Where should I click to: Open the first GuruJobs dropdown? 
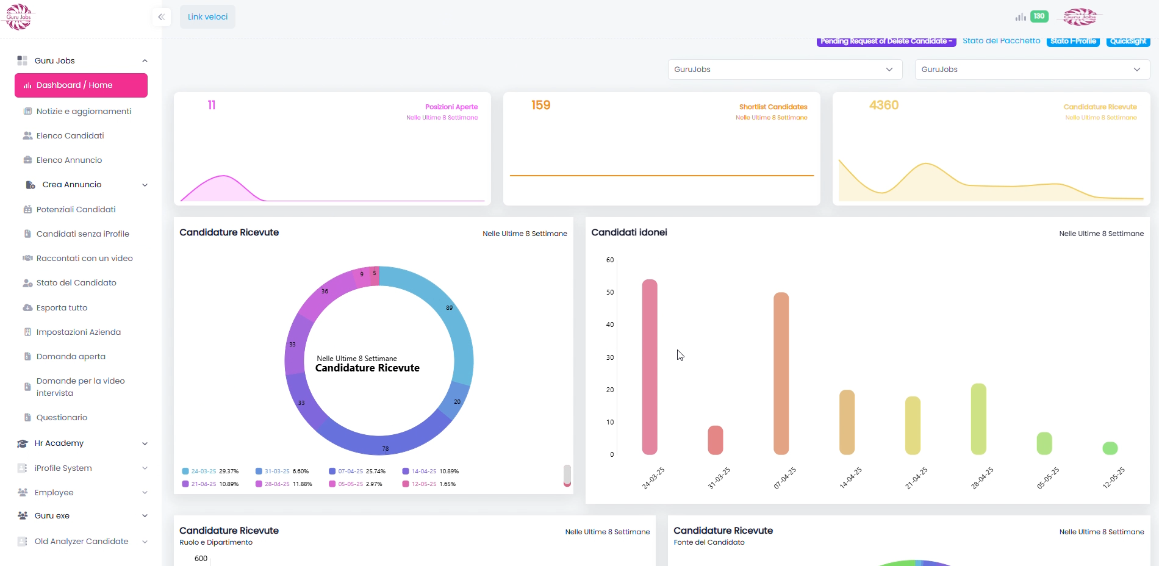coord(784,70)
